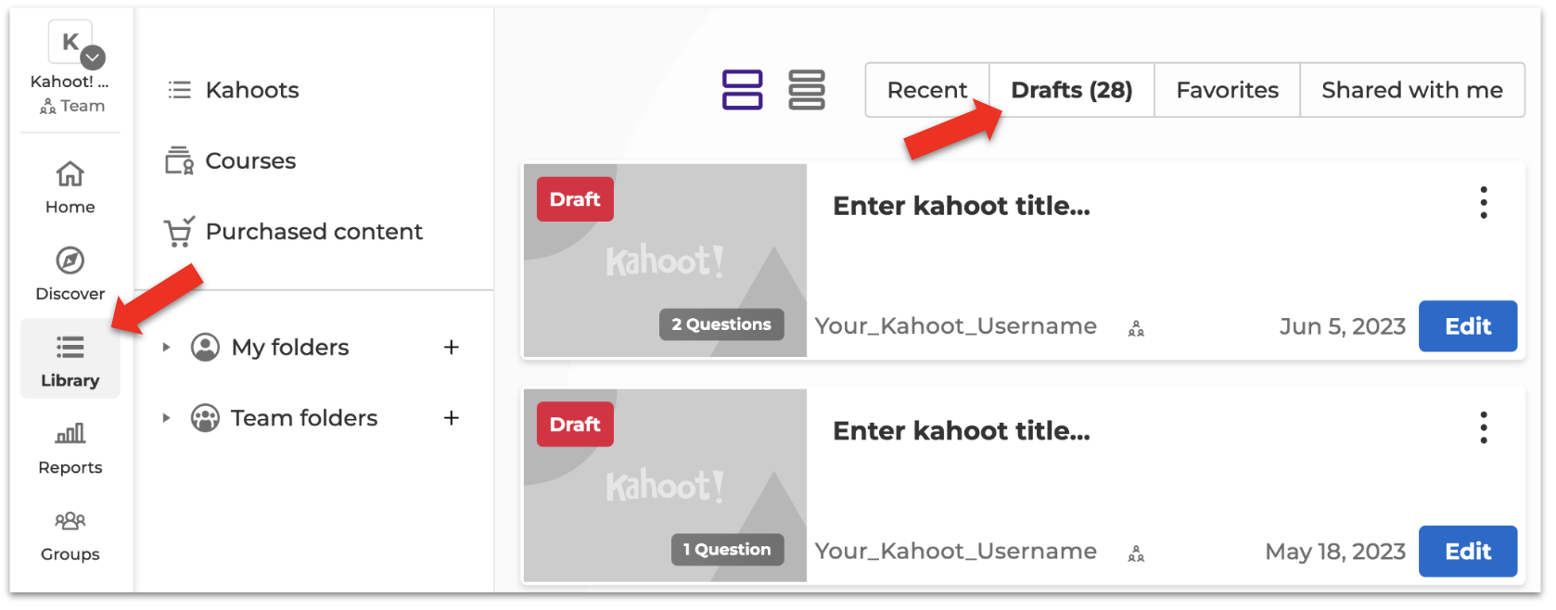Open the Jun 5, 2023 draft title
Viewport: 1556px width, 610px height.
(962, 206)
